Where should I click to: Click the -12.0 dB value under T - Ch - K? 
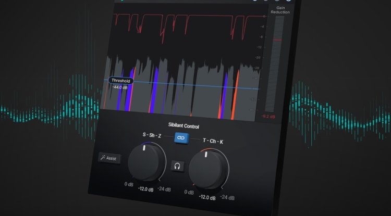tap(207, 197)
